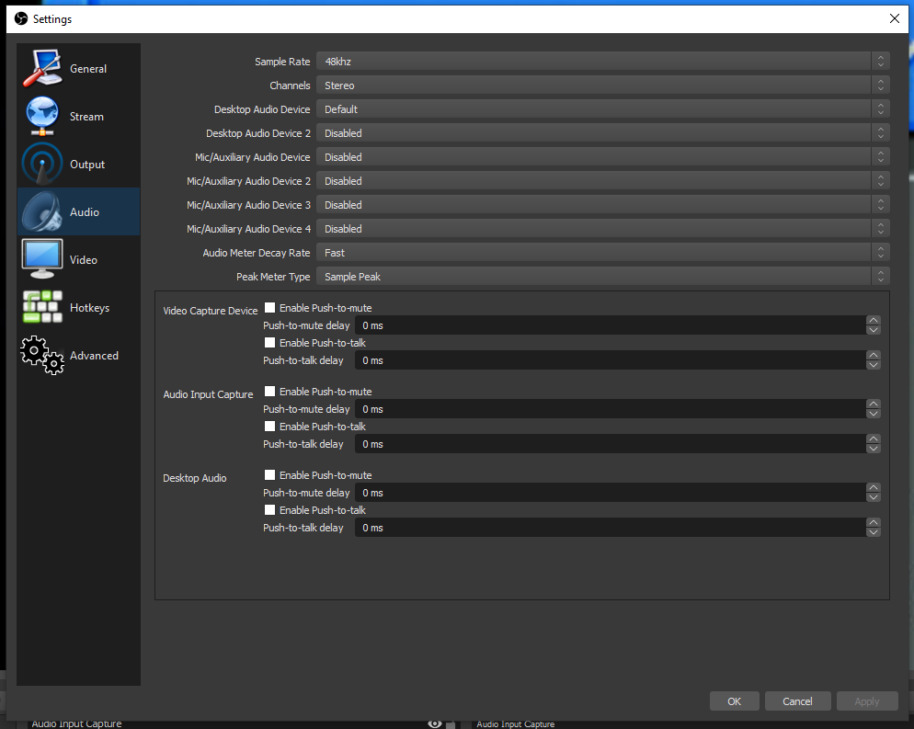This screenshot has width=914, height=729.
Task: Increase Desktop Audio push-to-talk delay
Action: 873,523
